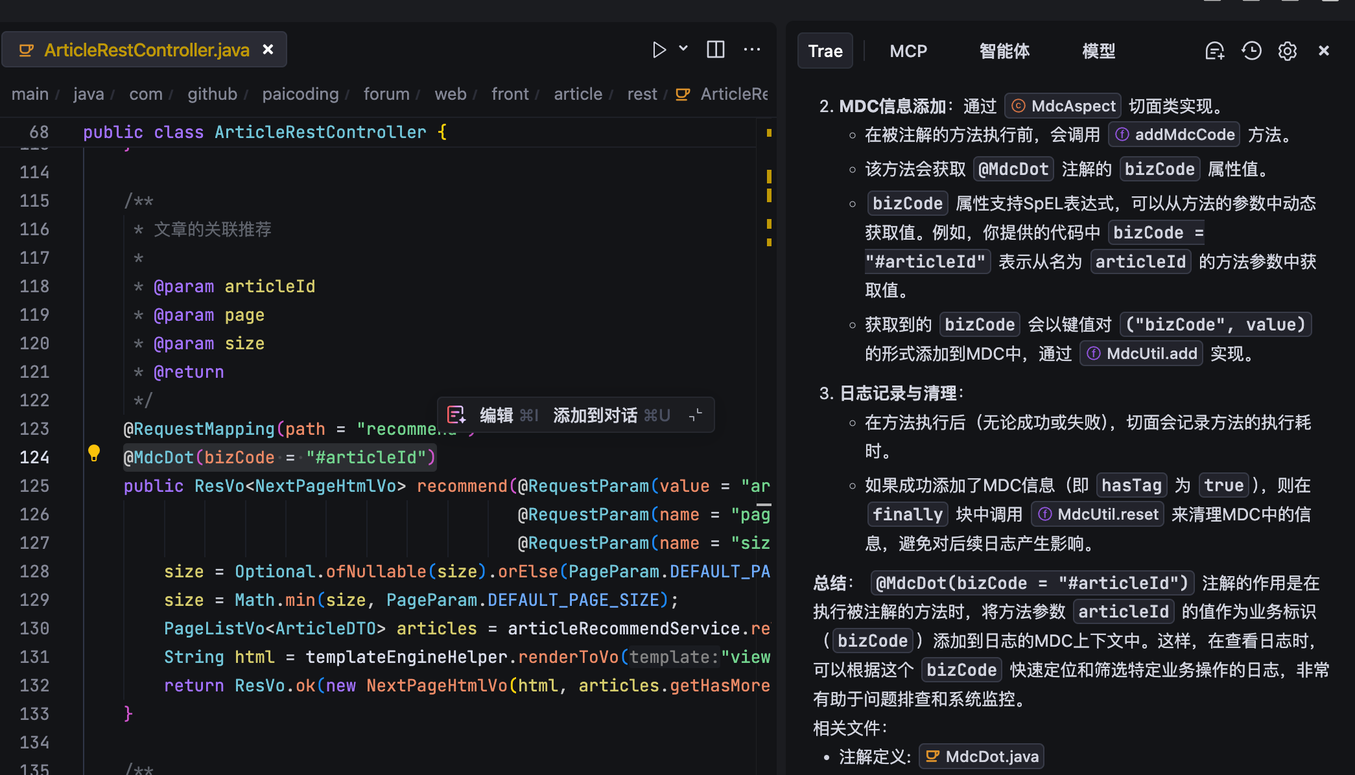Screen dimensions: 1355x775
Task: Open the editor more actions ellipsis
Action: point(752,50)
